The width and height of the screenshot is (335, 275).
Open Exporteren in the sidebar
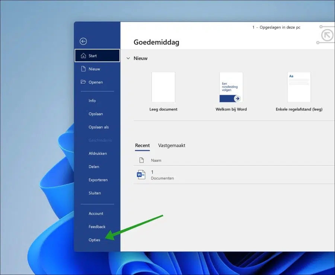point(97,180)
